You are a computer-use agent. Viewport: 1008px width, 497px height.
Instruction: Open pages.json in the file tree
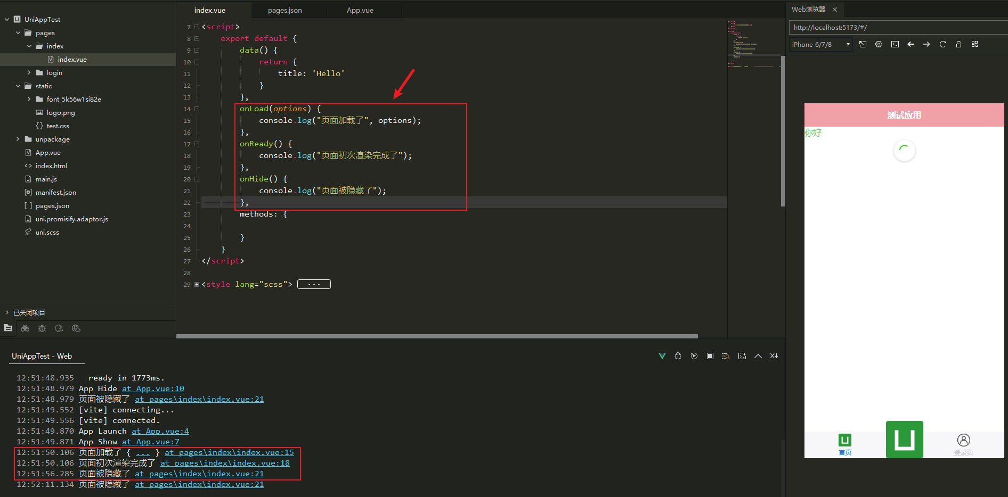click(x=52, y=205)
